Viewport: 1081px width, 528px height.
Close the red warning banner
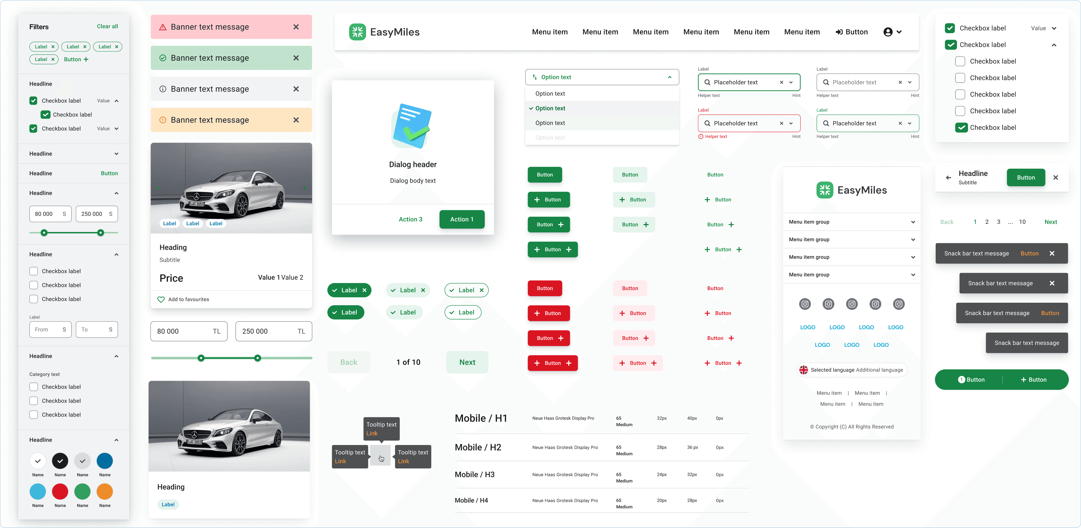click(296, 27)
